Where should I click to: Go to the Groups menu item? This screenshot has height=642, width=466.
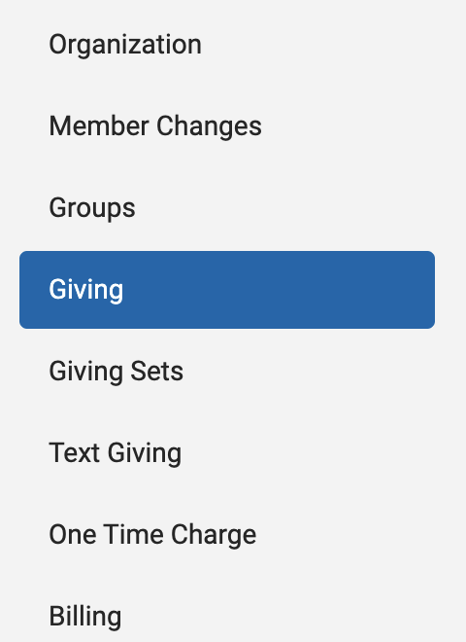[227, 208]
